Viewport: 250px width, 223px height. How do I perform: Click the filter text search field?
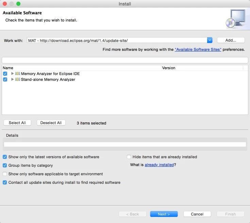coord(125,60)
